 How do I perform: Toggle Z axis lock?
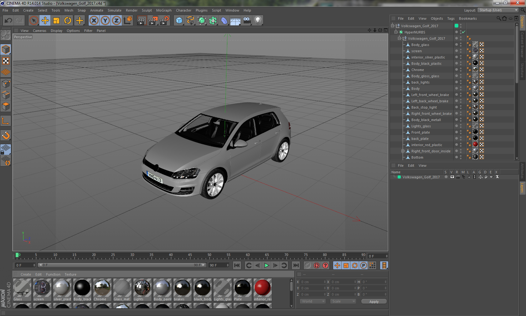116,21
